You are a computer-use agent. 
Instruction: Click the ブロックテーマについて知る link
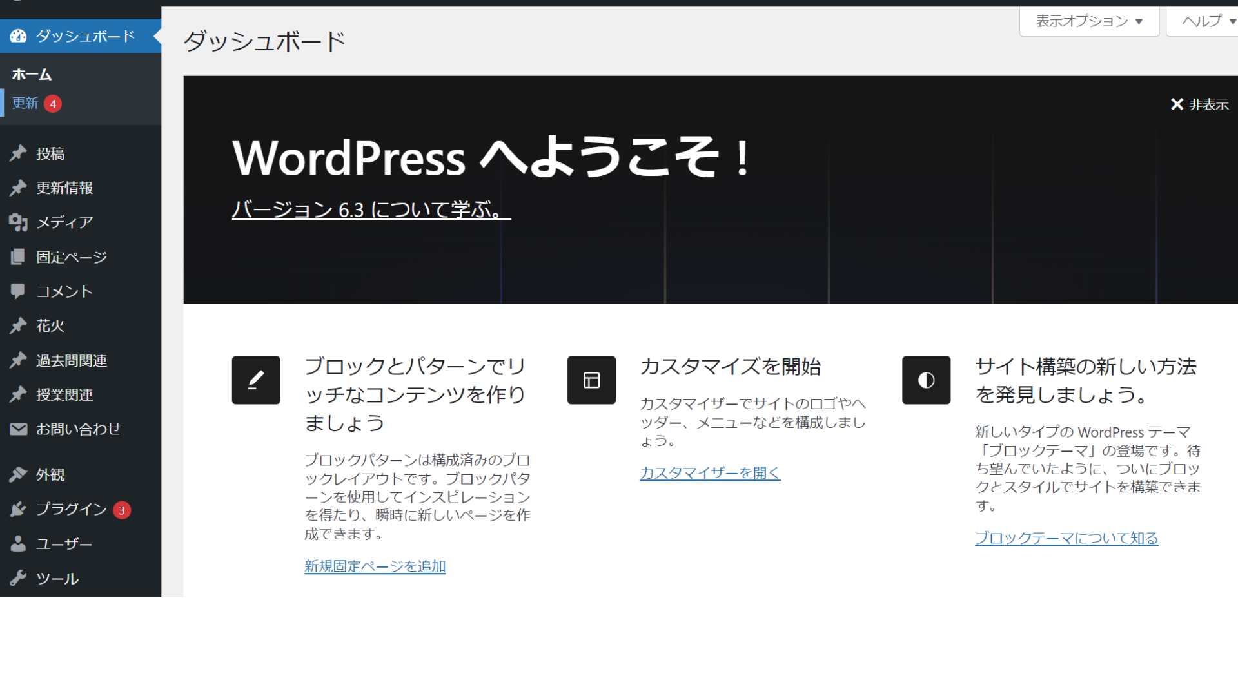(x=1066, y=538)
